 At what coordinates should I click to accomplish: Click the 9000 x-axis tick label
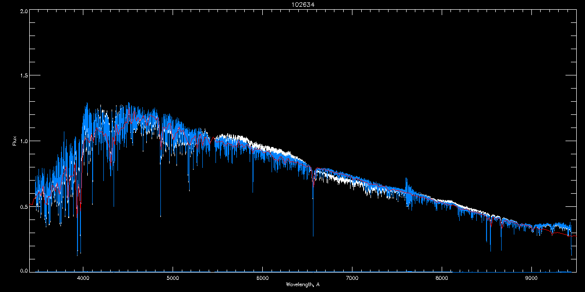531,279
